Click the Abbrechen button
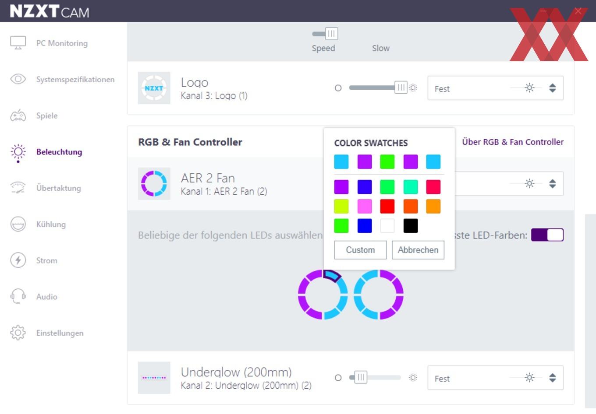This screenshot has height=414, width=596. coord(418,250)
